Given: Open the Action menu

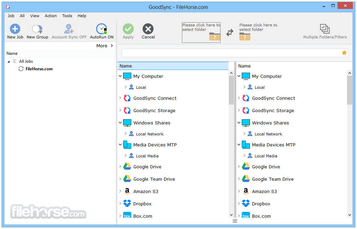Looking at the screenshot, I should (51, 16).
